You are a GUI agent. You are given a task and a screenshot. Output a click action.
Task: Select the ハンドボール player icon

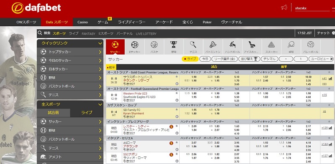[x=232, y=47]
